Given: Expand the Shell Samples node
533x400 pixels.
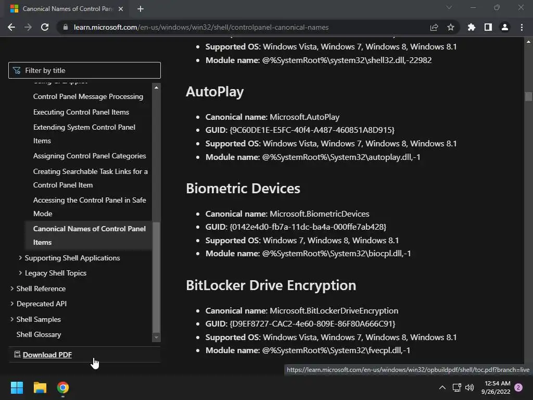Looking at the screenshot, I should pos(12,319).
